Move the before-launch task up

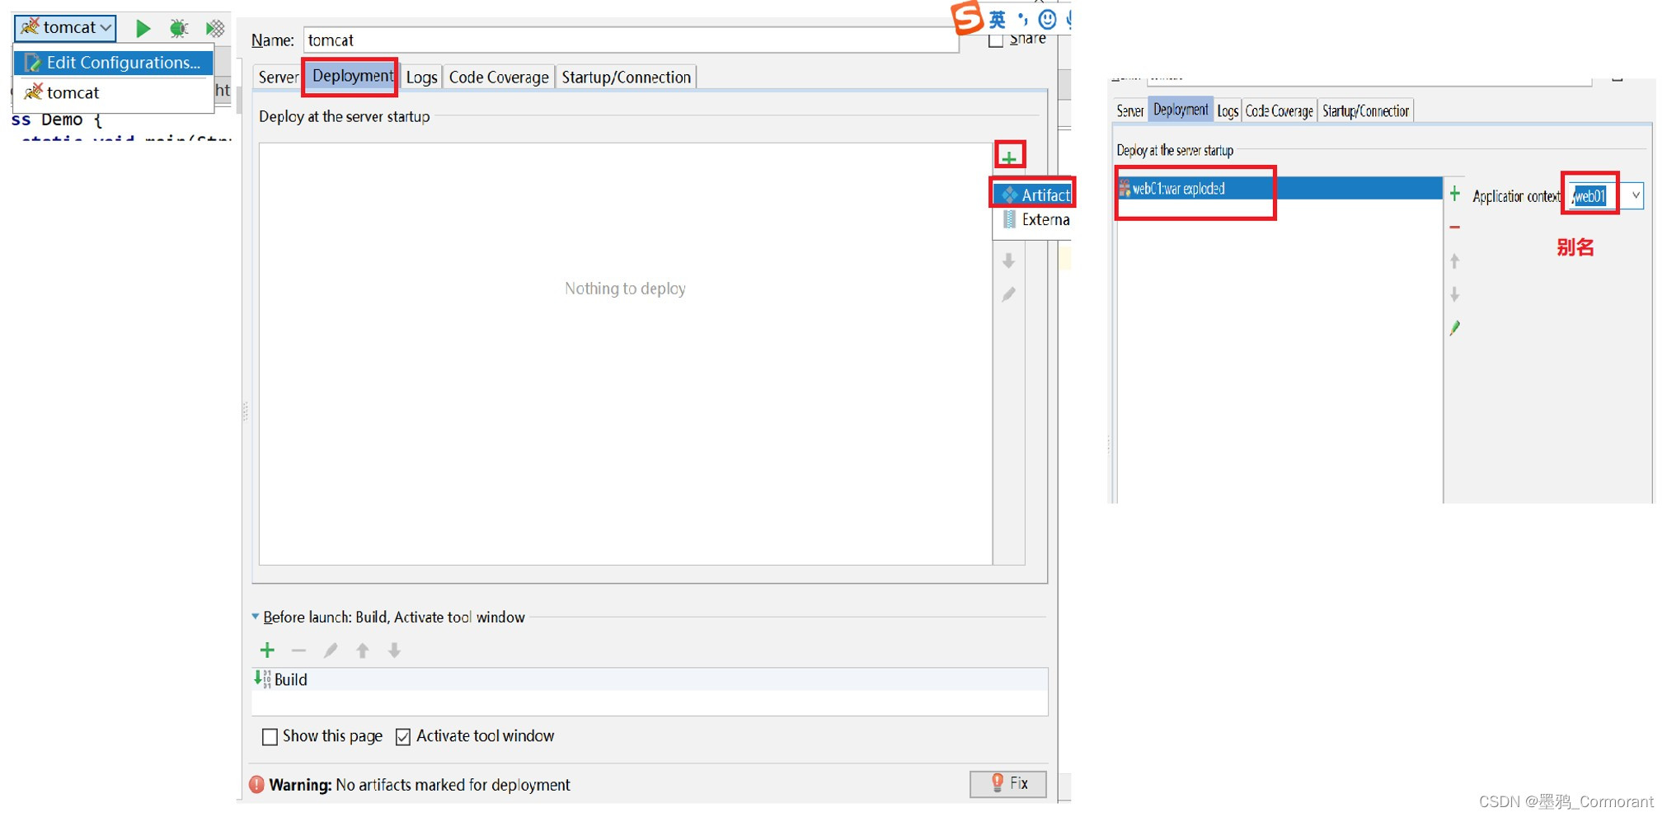tap(363, 650)
